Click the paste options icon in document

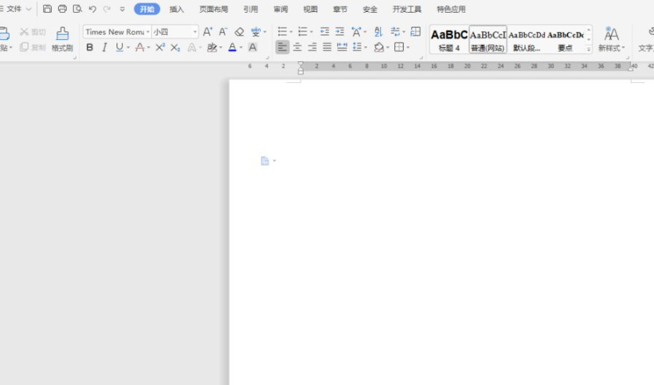pyautogui.click(x=265, y=161)
